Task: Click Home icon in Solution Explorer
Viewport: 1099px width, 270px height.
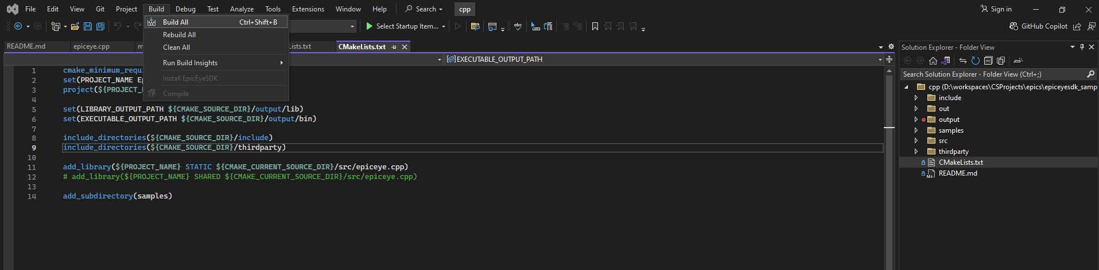Action: click(933, 61)
